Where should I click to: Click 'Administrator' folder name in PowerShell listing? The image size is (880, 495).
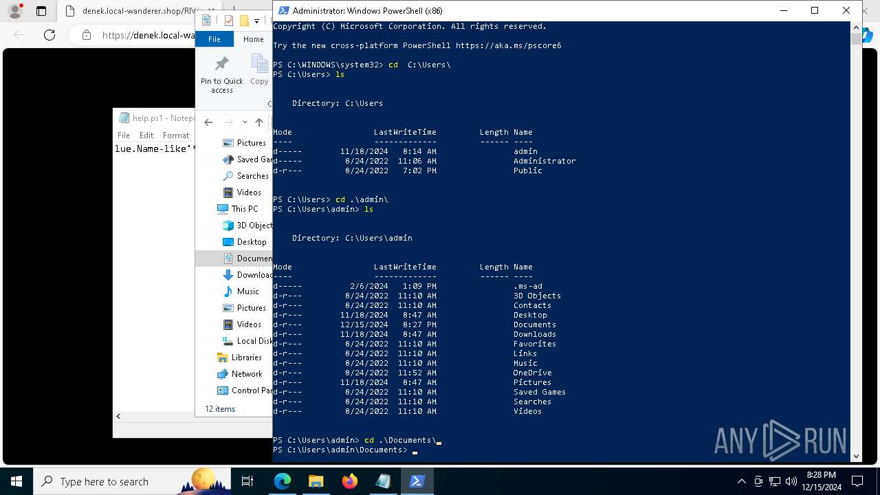(x=544, y=161)
